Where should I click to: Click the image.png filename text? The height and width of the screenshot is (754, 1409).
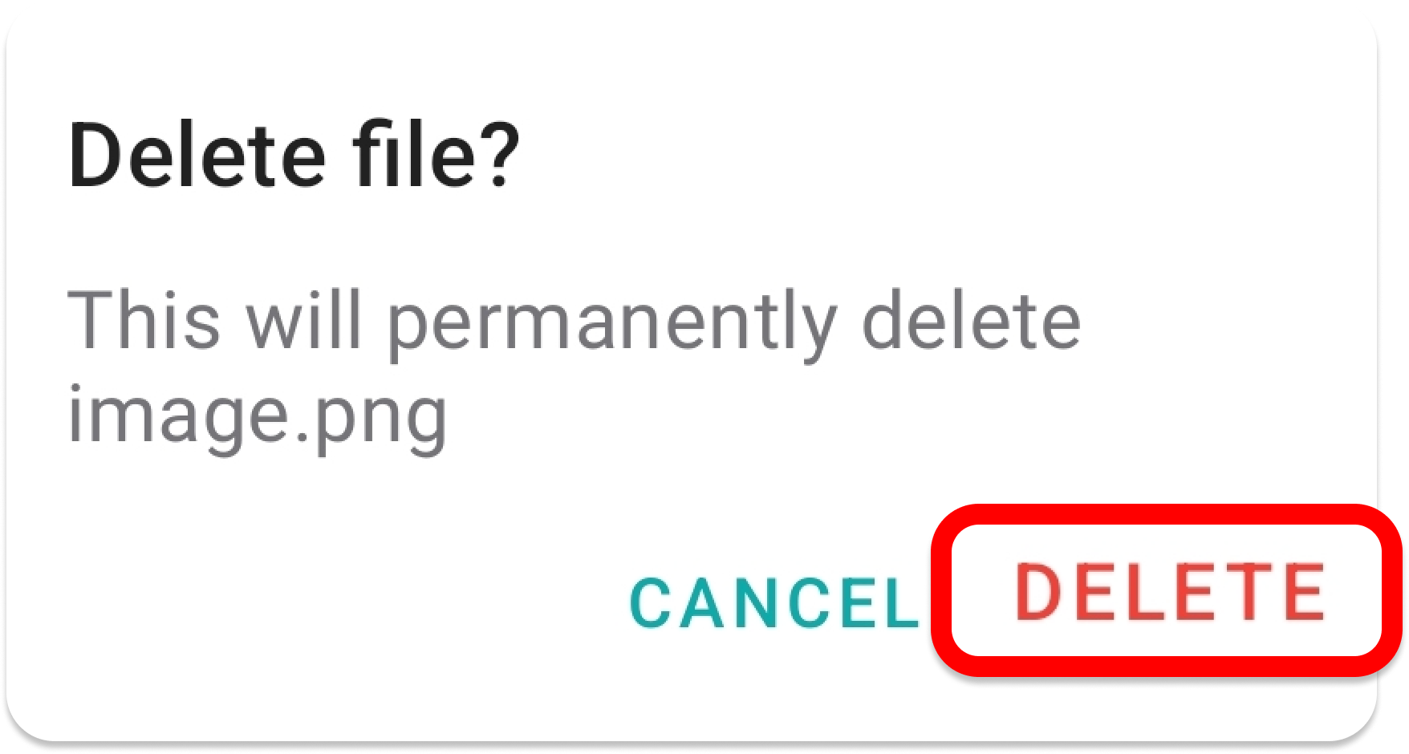257,417
